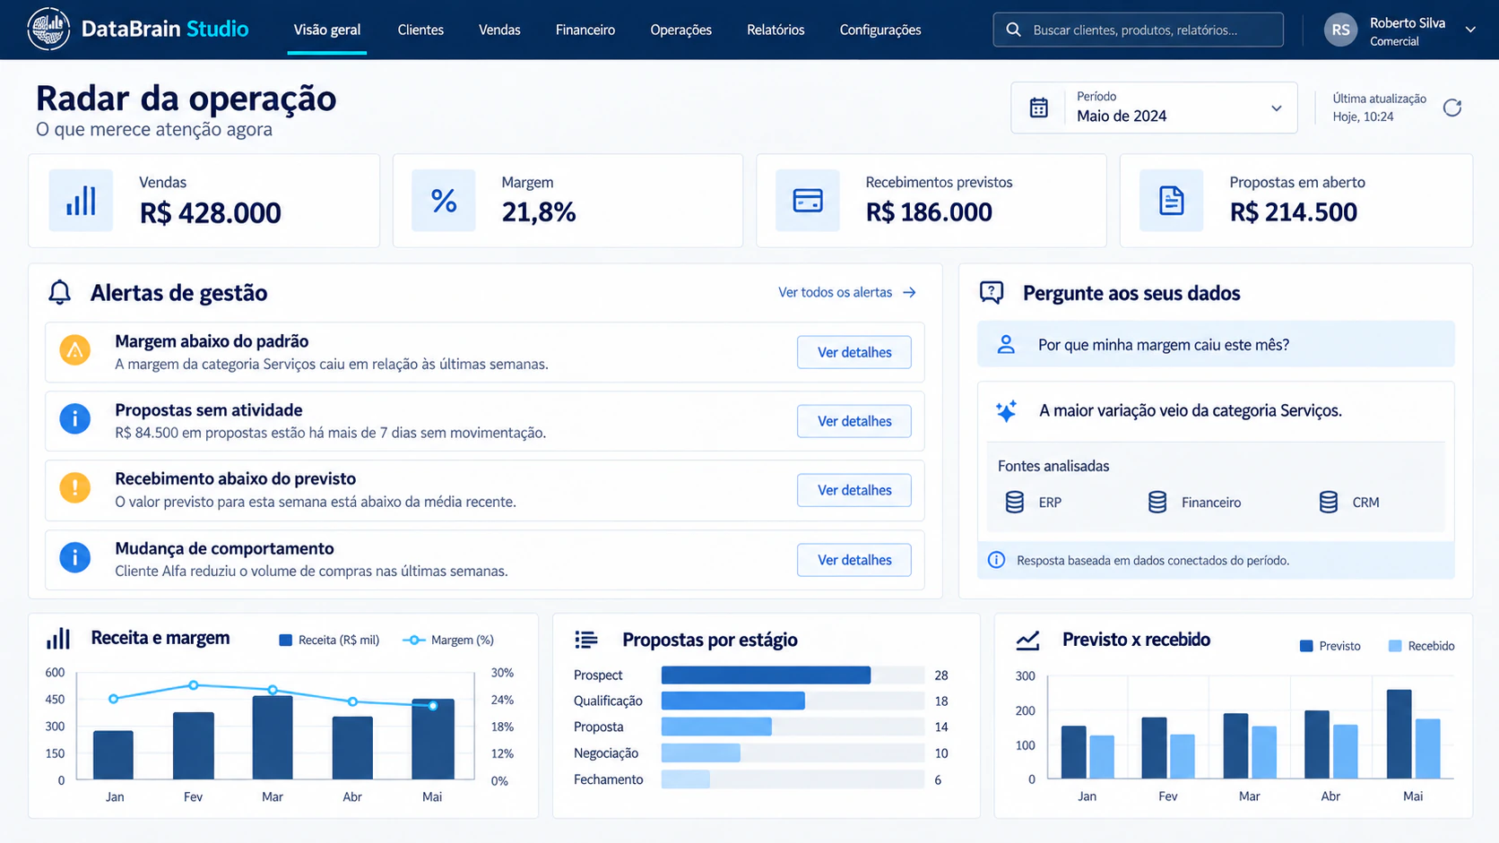The height and width of the screenshot is (843, 1499).
Task: Click warning triangle icon for Margem abaixo do padrão
Action: (x=75, y=350)
